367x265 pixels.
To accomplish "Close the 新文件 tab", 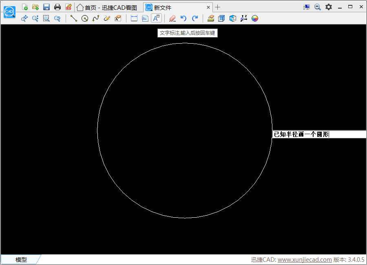I will point(208,7).
